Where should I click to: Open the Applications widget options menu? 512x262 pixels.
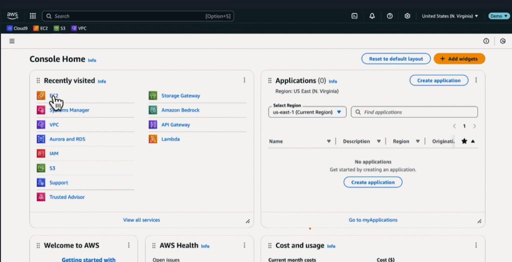476,80
